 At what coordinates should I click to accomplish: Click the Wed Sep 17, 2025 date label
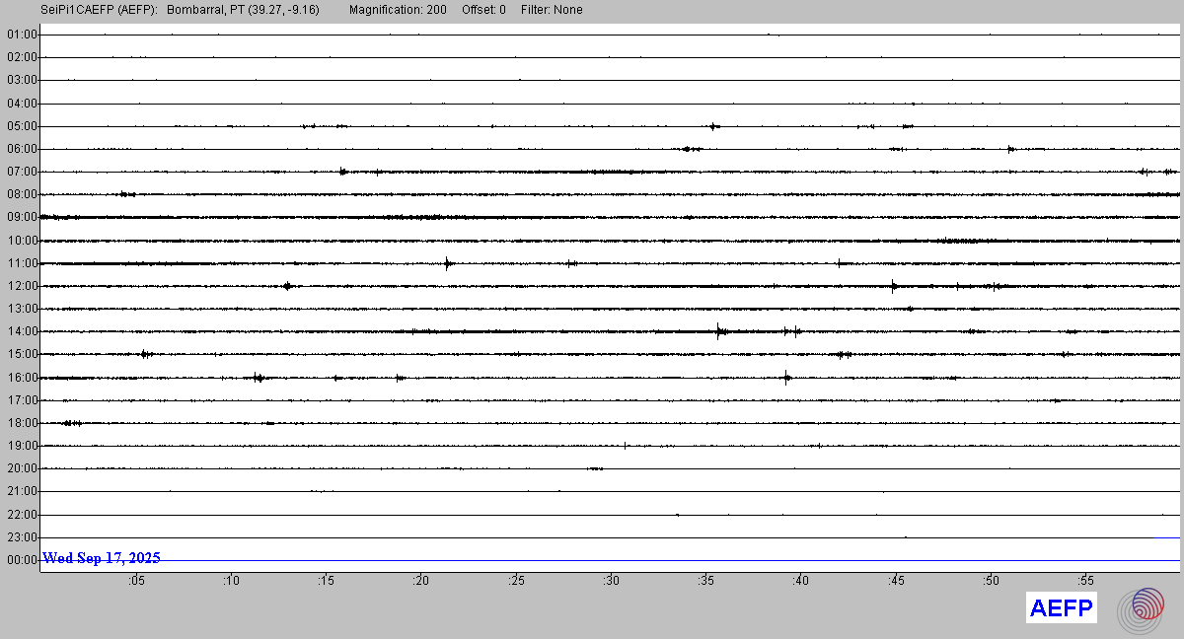point(102,558)
